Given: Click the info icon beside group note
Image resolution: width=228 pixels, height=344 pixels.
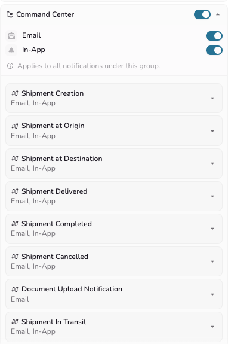Looking at the screenshot, I should tap(10, 66).
